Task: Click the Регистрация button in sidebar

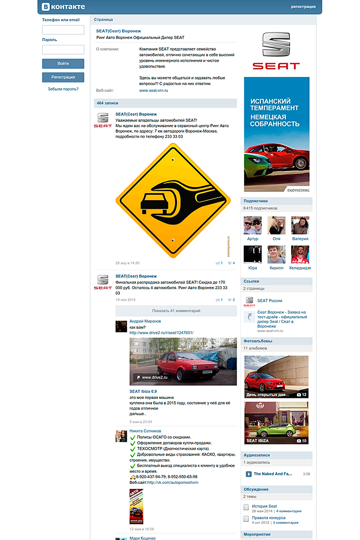Action: click(x=63, y=77)
